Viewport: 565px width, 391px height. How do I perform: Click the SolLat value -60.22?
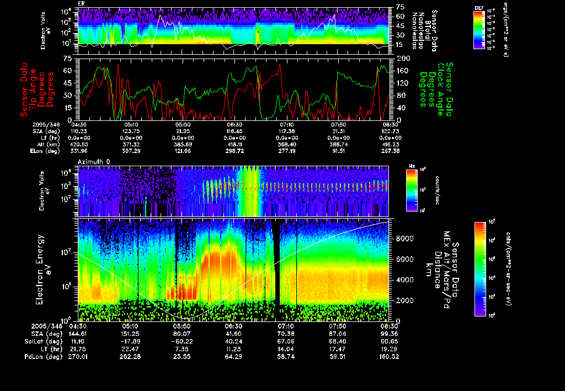tap(182, 342)
